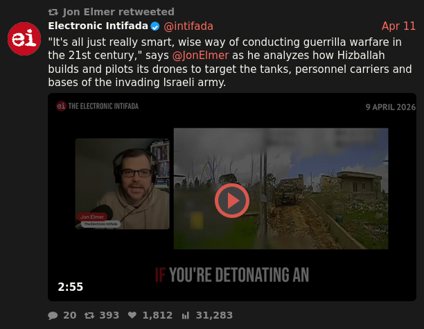Open the @JonElmer mention link
This screenshot has height=329, width=424.
[201, 56]
